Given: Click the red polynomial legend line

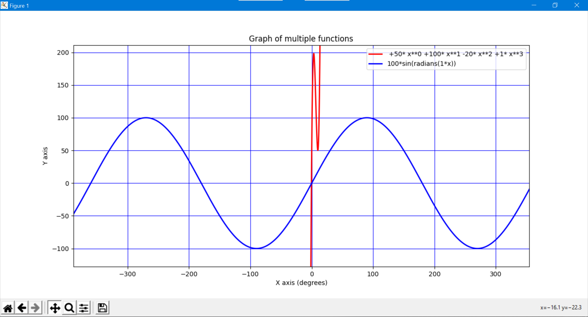Looking at the screenshot, I should coord(375,54).
